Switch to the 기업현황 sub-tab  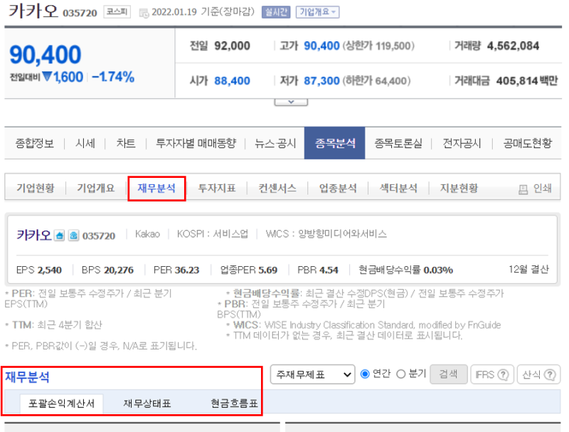pos(35,188)
